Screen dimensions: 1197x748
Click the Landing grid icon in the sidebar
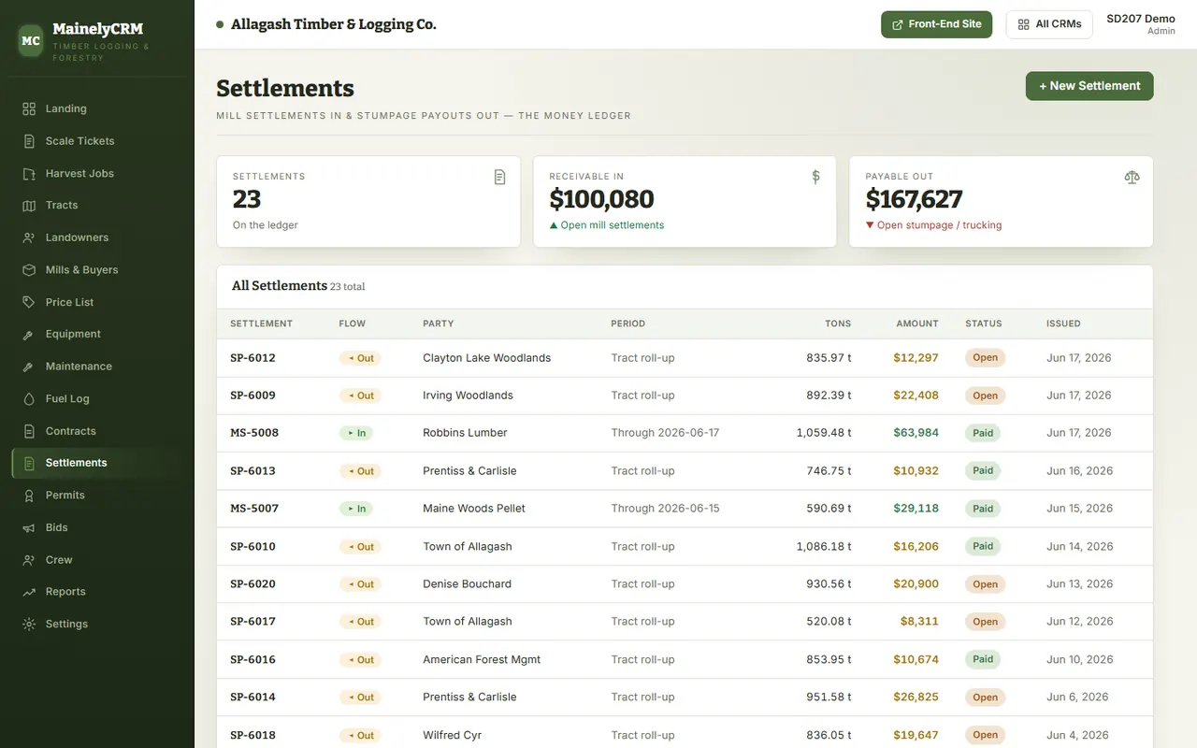[x=29, y=108]
